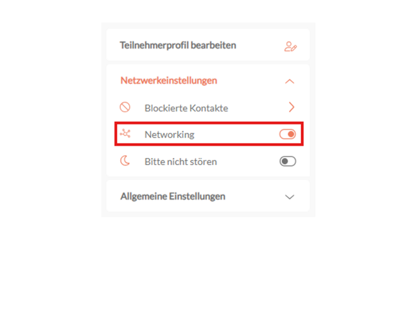This screenshot has height=309, width=412.
Task: Open blocked contacts via right arrow
Action: 291,107
